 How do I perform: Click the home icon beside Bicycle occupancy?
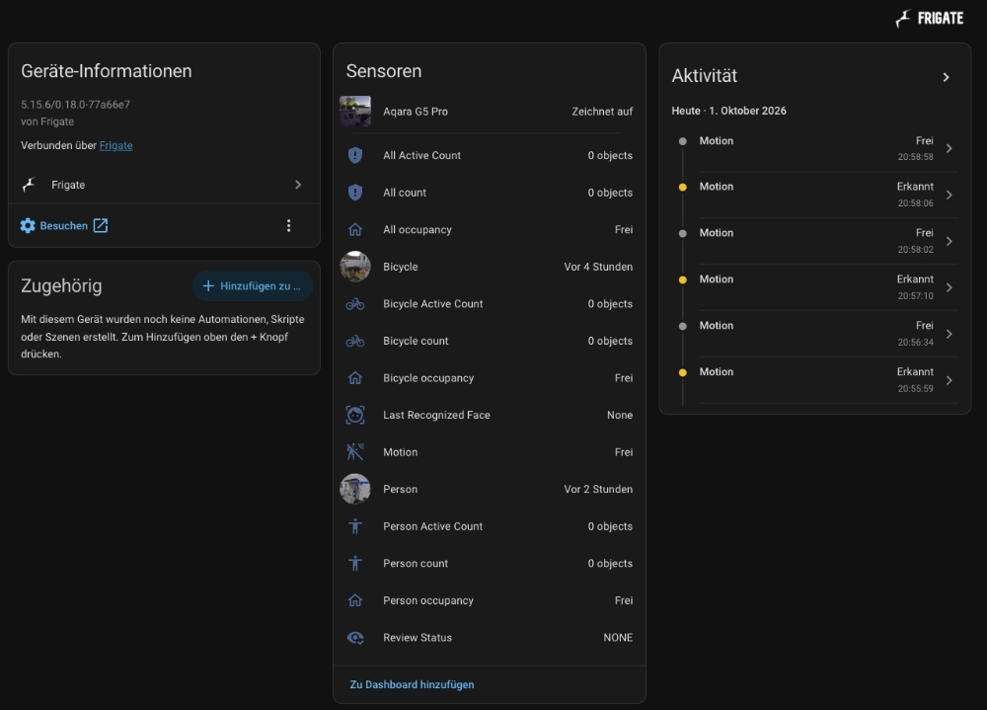pos(355,378)
